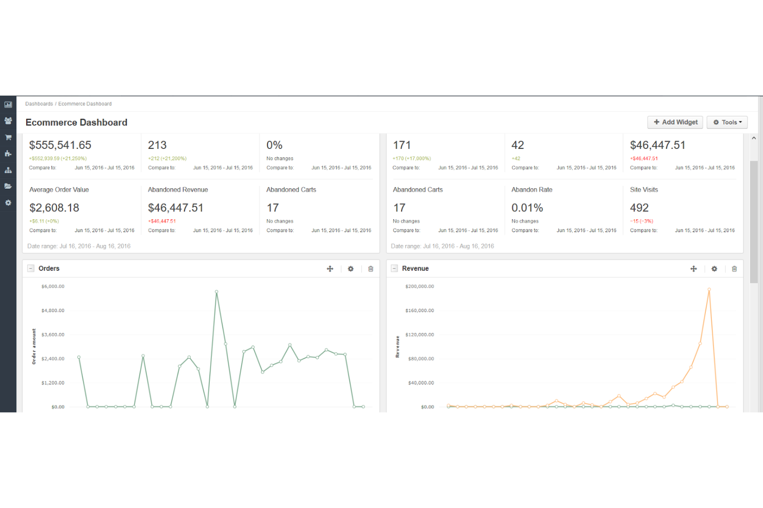Collapse the Orders widget with the minus toggle
The width and height of the screenshot is (763, 508).
(x=32, y=268)
